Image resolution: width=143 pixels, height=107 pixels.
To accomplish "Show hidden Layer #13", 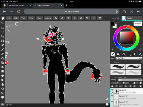I will click(112, 102).
